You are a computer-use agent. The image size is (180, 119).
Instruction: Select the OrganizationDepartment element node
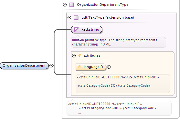click(x=24, y=66)
